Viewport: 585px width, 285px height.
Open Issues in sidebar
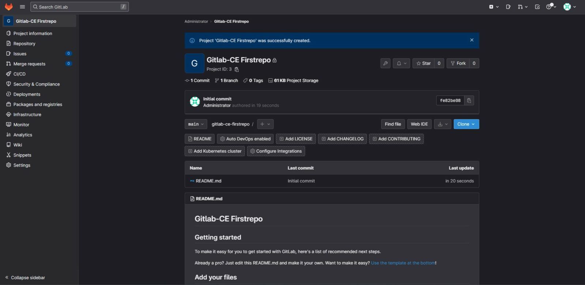coord(39,54)
